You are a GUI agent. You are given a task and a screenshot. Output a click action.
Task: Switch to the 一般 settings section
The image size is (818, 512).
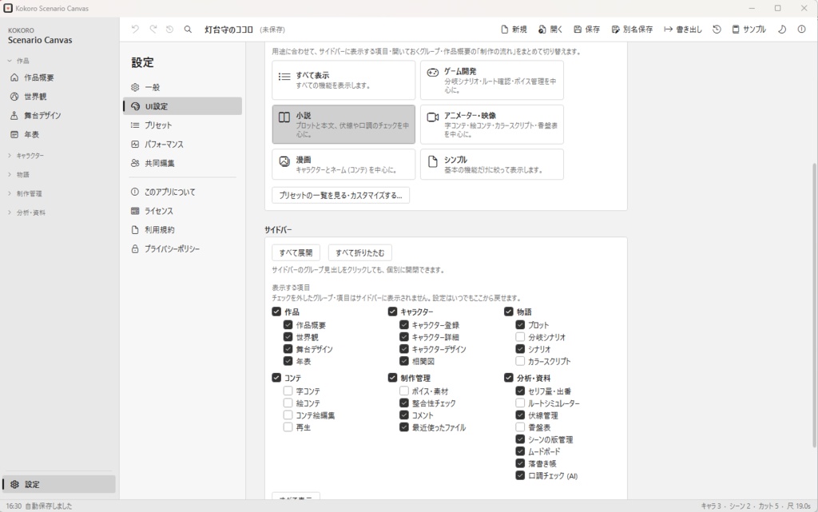pos(183,88)
